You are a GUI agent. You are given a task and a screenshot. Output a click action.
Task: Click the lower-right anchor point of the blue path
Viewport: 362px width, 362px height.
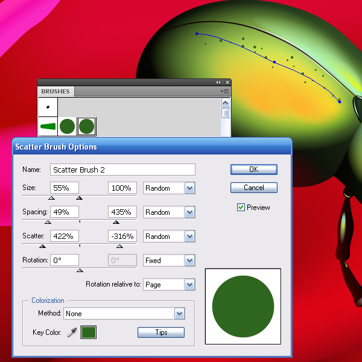339,101
